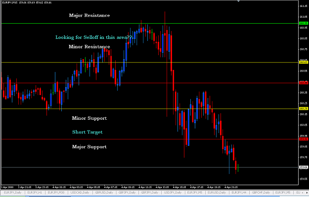
Task: Select the GBPCHF,Daily chart tab
Action: 261,193
